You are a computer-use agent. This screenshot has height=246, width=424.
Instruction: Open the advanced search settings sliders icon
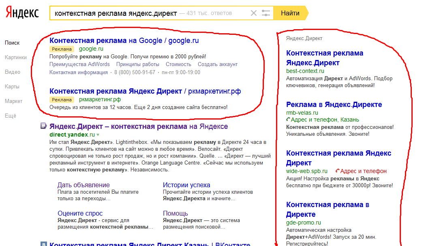(x=266, y=13)
